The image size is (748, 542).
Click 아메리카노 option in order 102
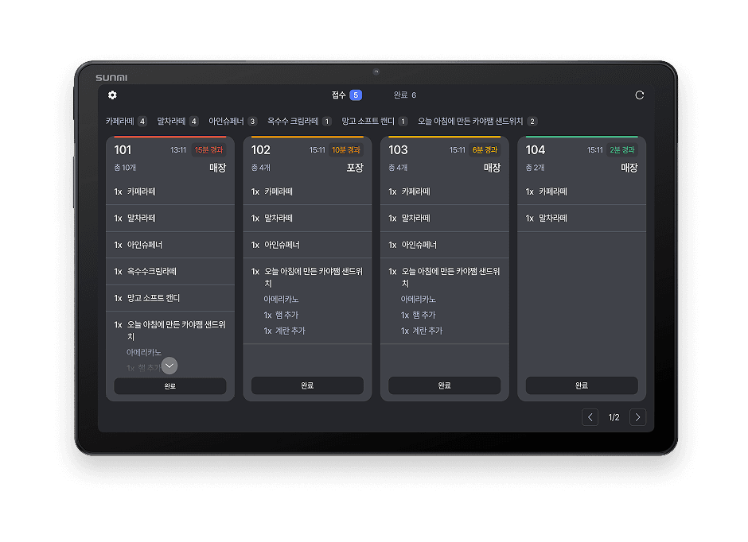coord(281,299)
